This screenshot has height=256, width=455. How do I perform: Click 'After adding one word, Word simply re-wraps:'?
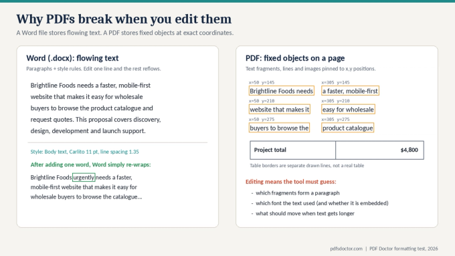90,164
